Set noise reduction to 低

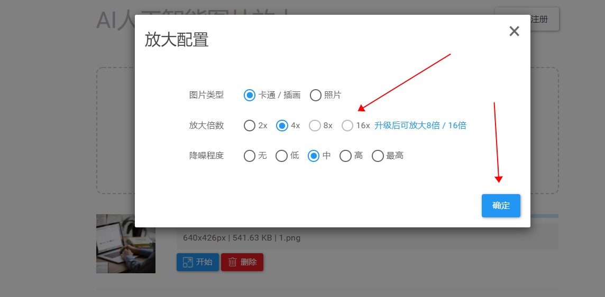click(x=282, y=156)
